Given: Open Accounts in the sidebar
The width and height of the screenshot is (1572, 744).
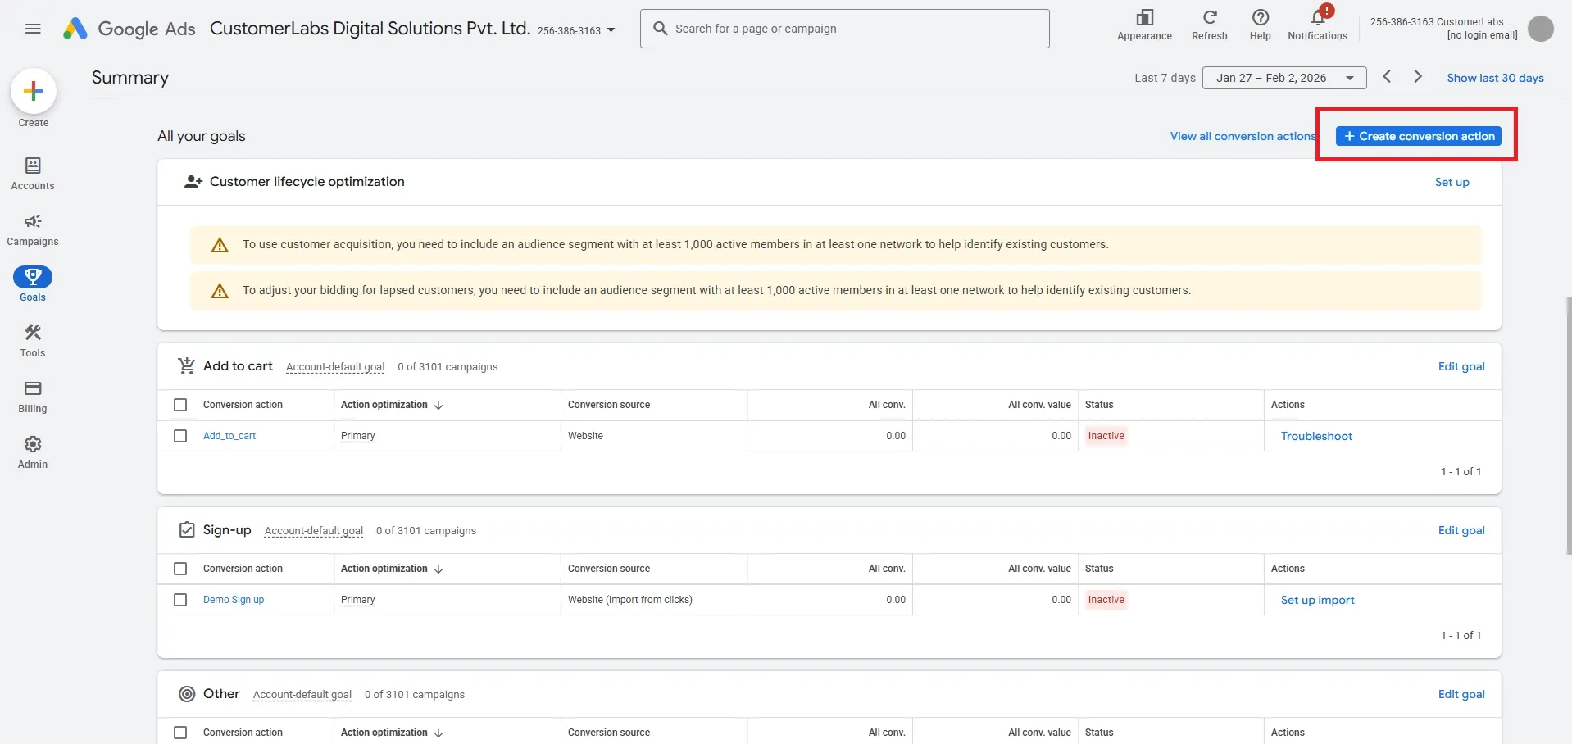Looking at the screenshot, I should pos(33,174).
